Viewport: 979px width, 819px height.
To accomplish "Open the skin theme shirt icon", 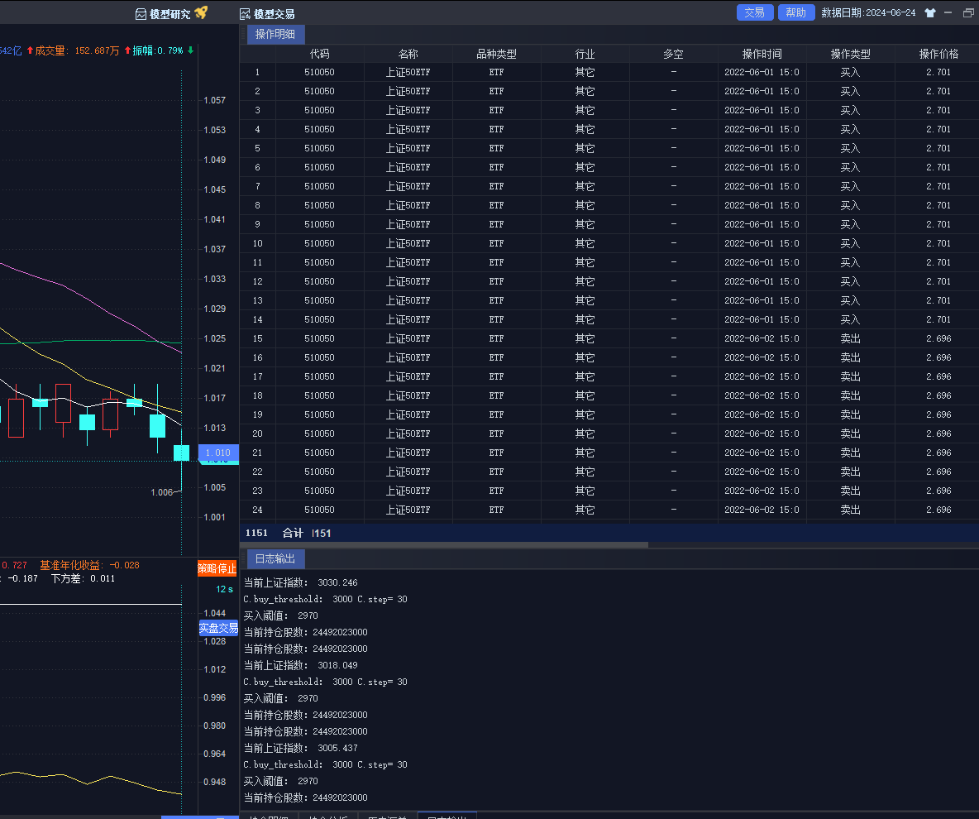I will 930,12.
